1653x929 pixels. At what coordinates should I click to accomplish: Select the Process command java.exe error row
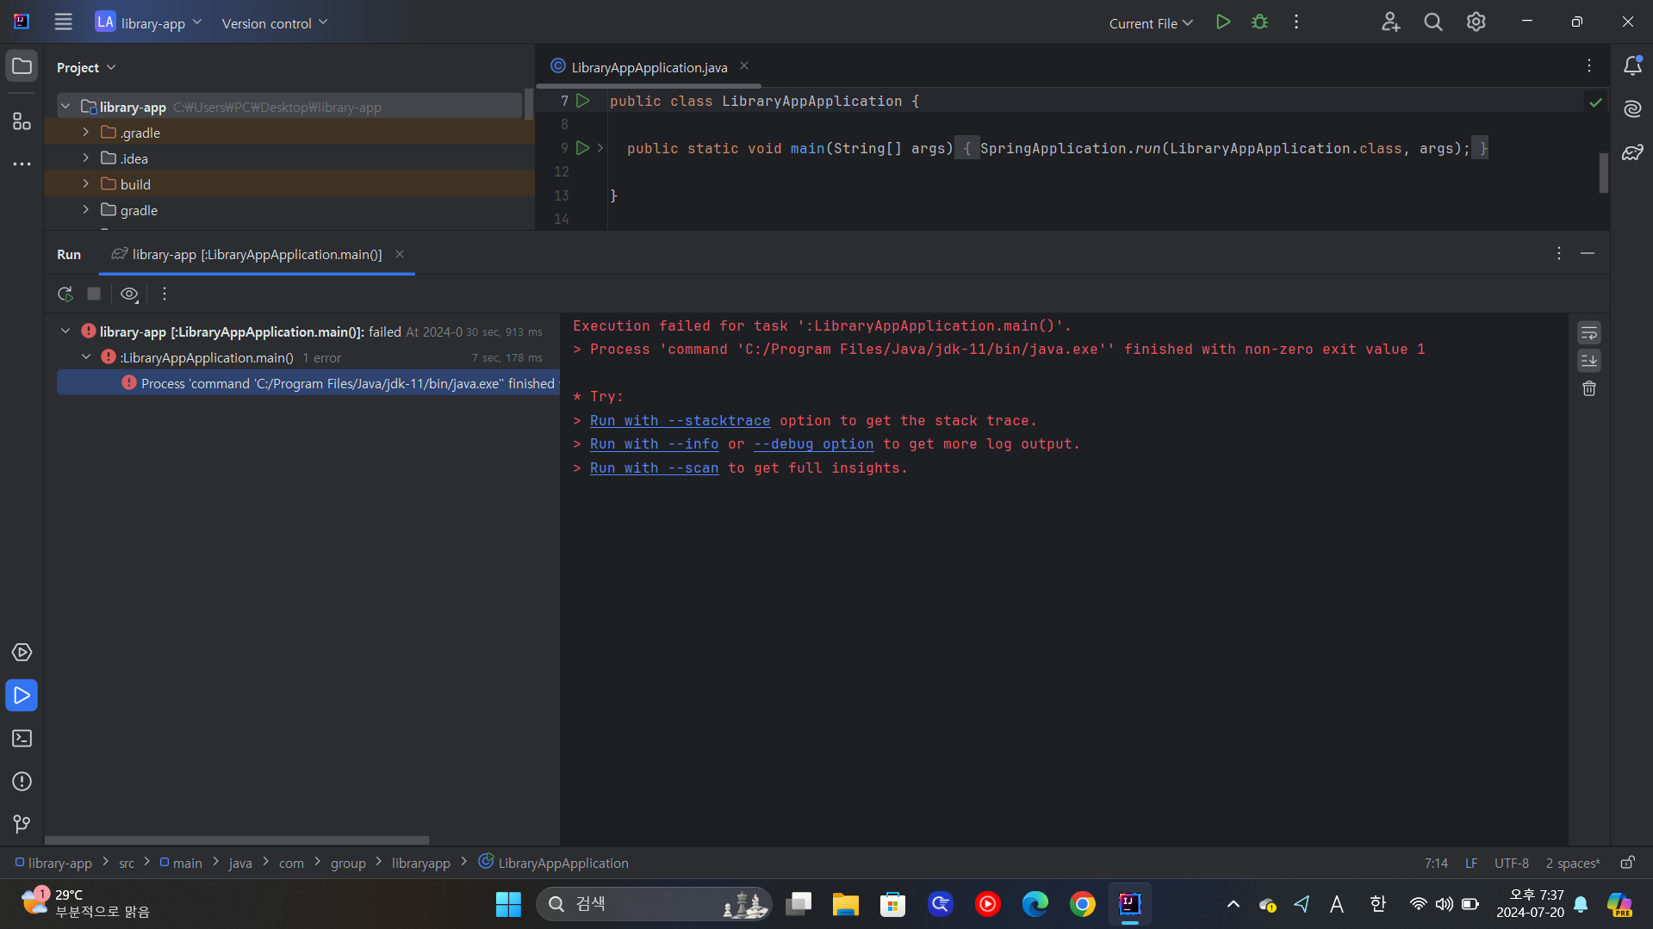coord(308,383)
